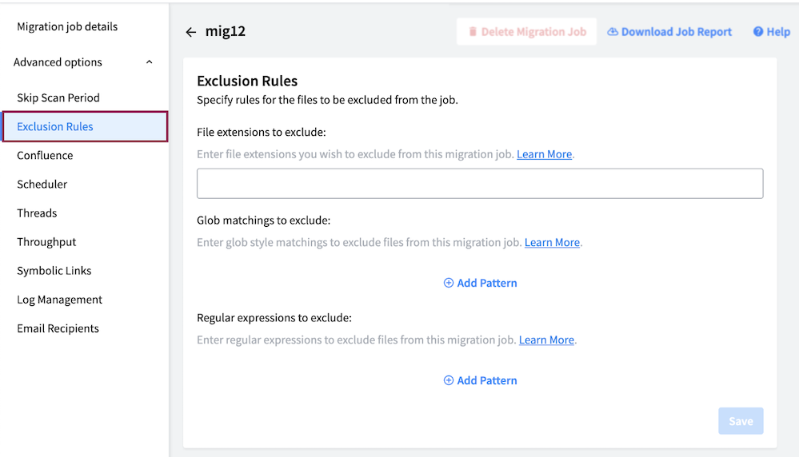
Task: Click the trash icon on Delete Migration Job
Action: tap(473, 31)
